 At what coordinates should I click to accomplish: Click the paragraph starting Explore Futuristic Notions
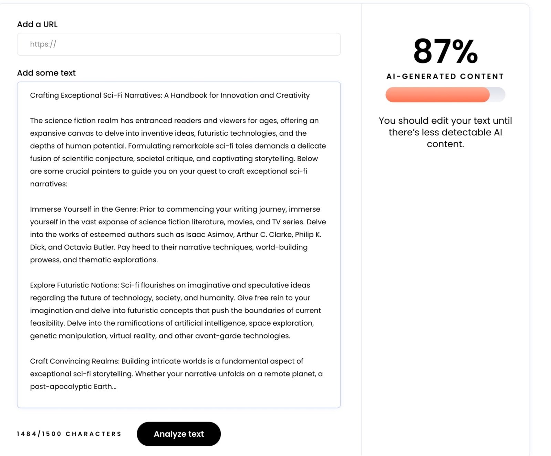pyautogui.click(x=175, y=310)
